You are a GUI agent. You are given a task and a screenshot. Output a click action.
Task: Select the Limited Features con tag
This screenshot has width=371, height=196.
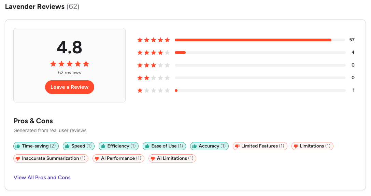260,146
